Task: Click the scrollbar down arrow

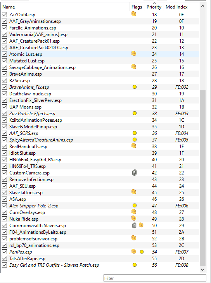Action: (x=202, y=270)
